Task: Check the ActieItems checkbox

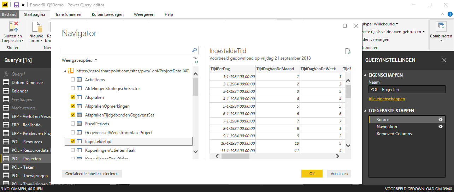Action: [73, 80]
